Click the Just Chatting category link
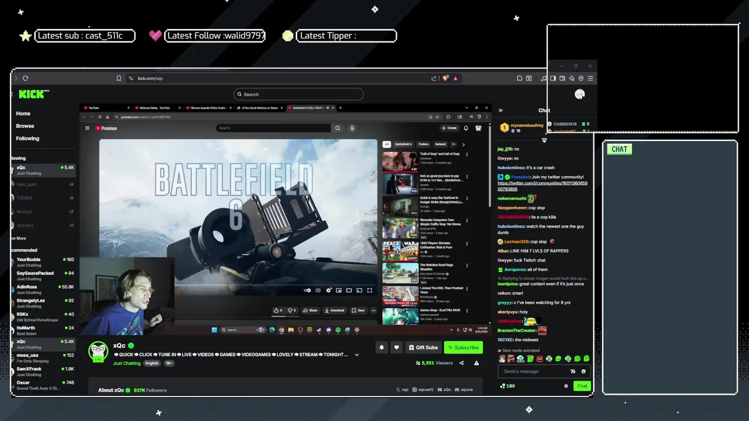 [127, 363]
